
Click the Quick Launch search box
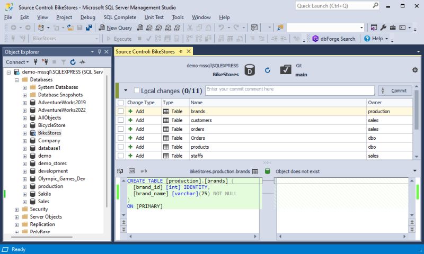point(338,6)
